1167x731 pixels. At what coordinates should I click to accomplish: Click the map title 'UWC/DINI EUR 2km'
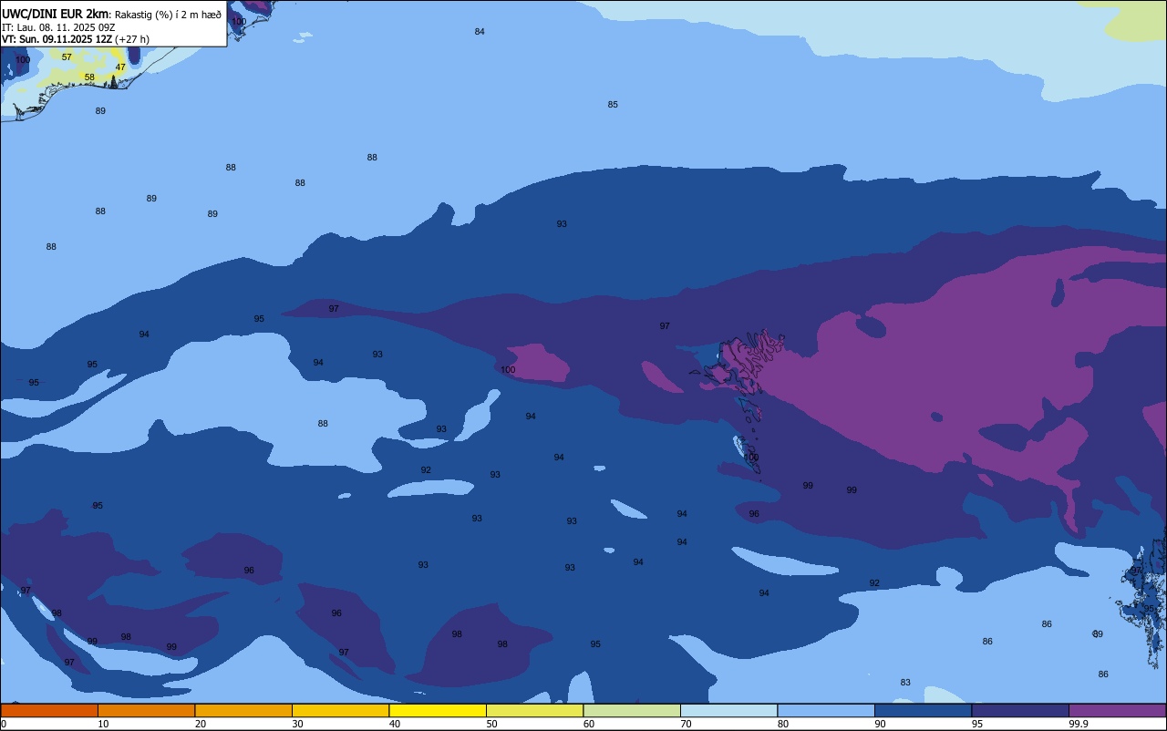[x=56, y=14]
